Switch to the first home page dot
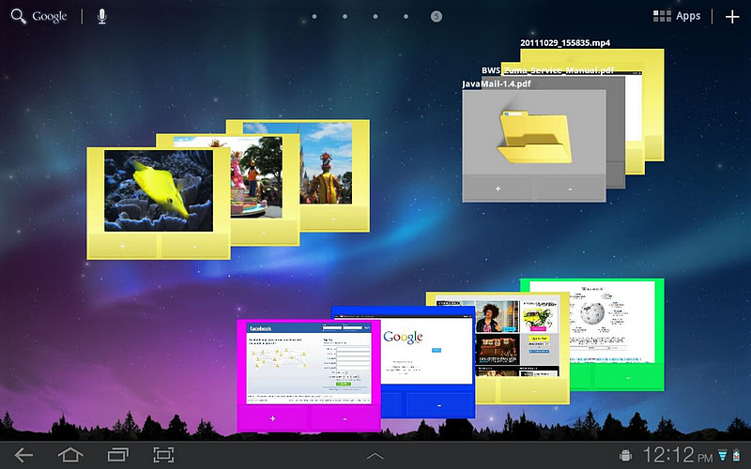The height and width of the screenshot is (469, 751). click(314, 17)
